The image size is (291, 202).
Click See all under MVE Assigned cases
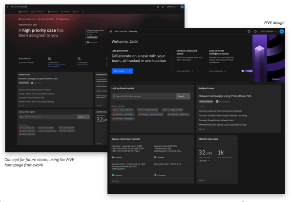(202, 129)
